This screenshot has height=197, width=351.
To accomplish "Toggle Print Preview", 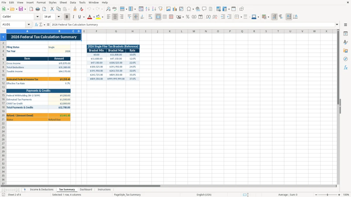I will point(44,9).
